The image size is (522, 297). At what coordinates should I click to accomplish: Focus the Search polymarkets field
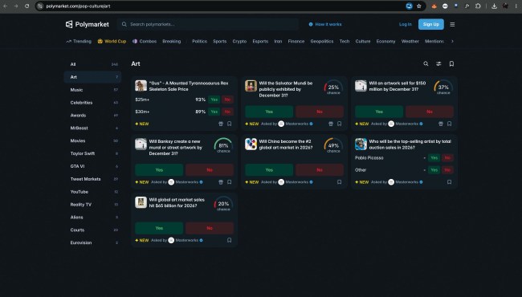point(208,24)
